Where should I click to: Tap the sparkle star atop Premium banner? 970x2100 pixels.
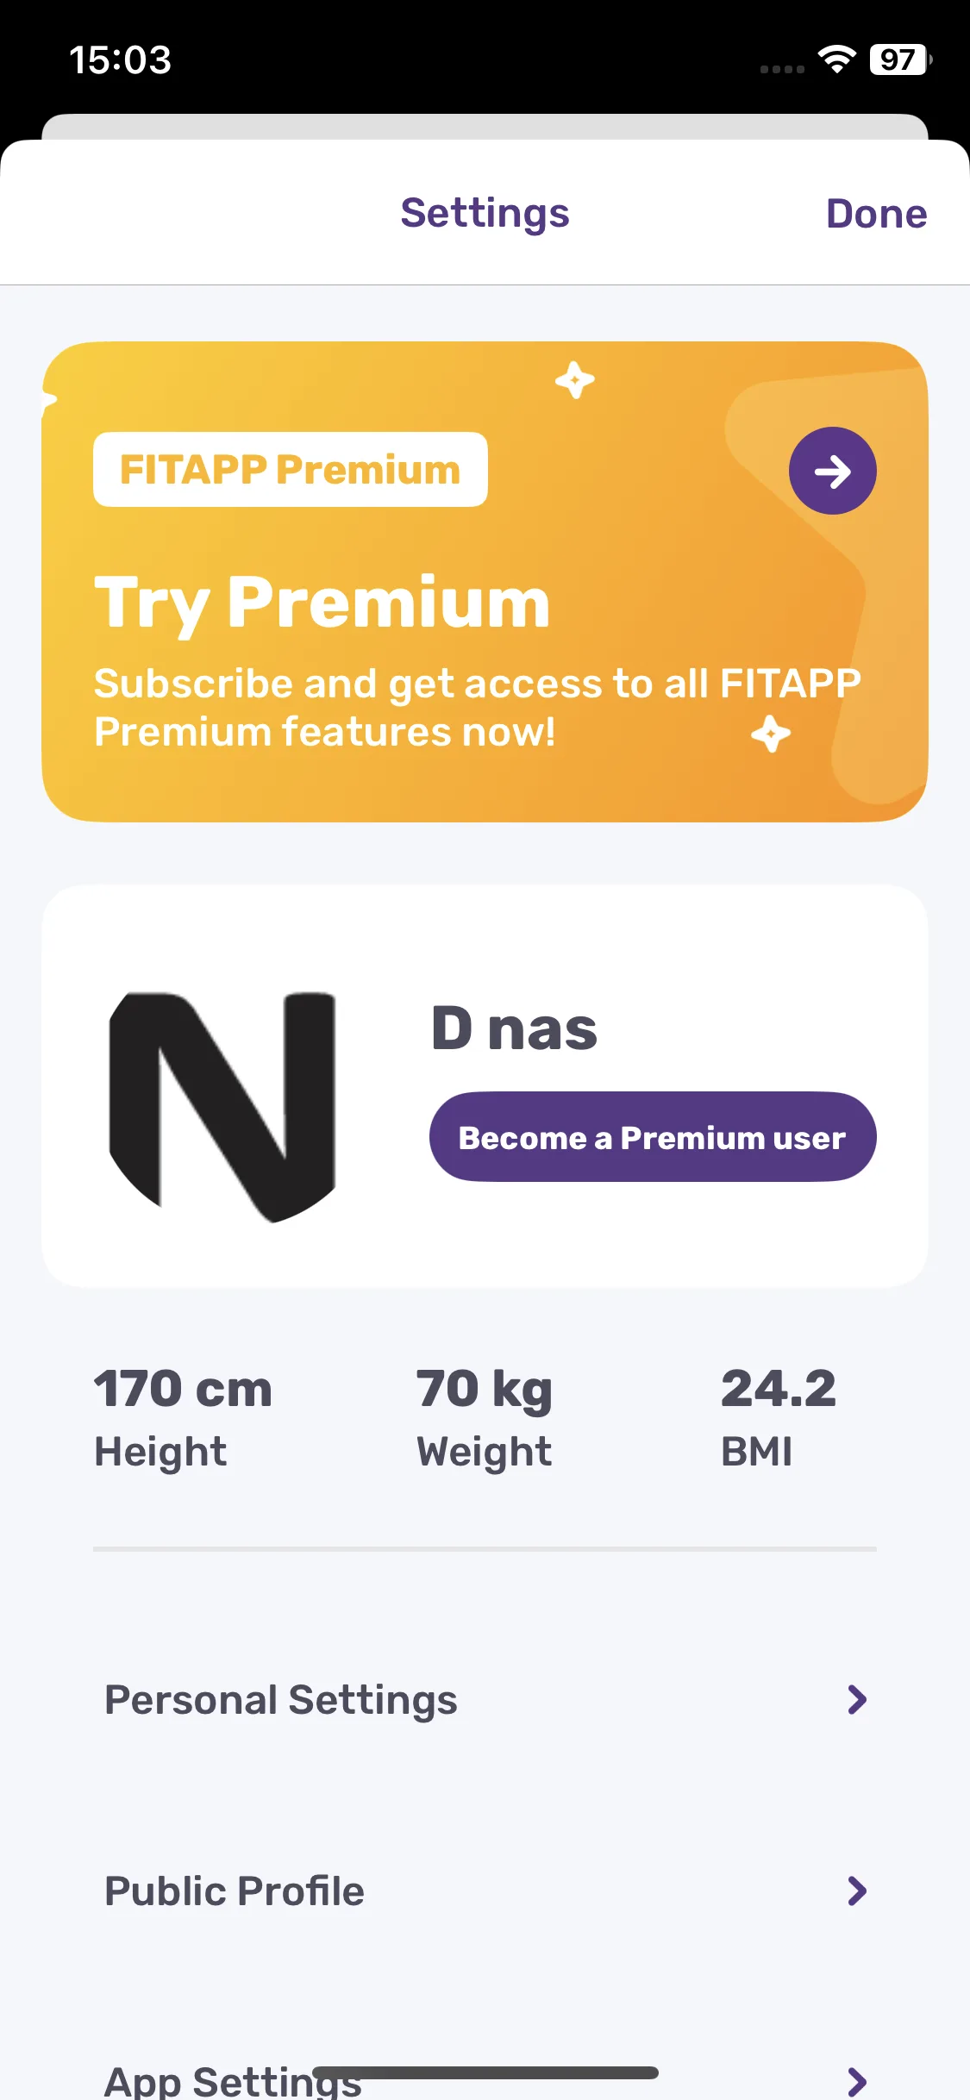(x=575, y=380)
